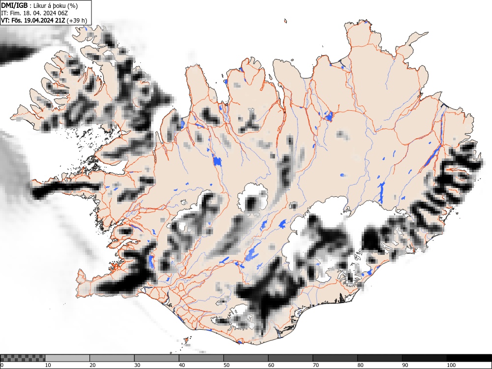Click the 40–50 color scale segment
Screen dimensions: 492x369
pyautogui.click(x=201, y=358)
